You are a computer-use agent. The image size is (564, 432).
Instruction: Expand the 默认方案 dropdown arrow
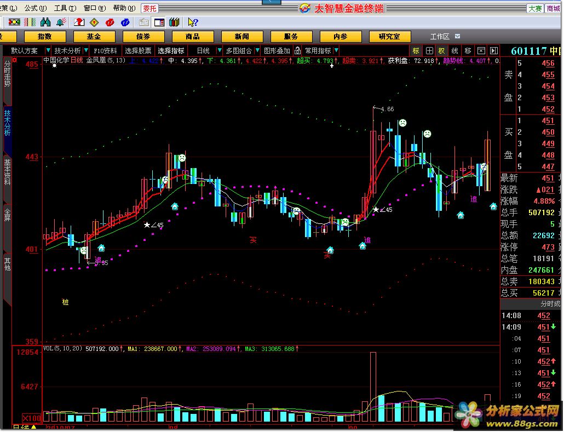coord(48,51)
